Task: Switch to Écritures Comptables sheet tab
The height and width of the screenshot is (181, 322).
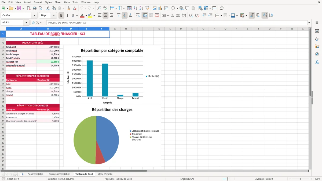Action: [59, 174]
